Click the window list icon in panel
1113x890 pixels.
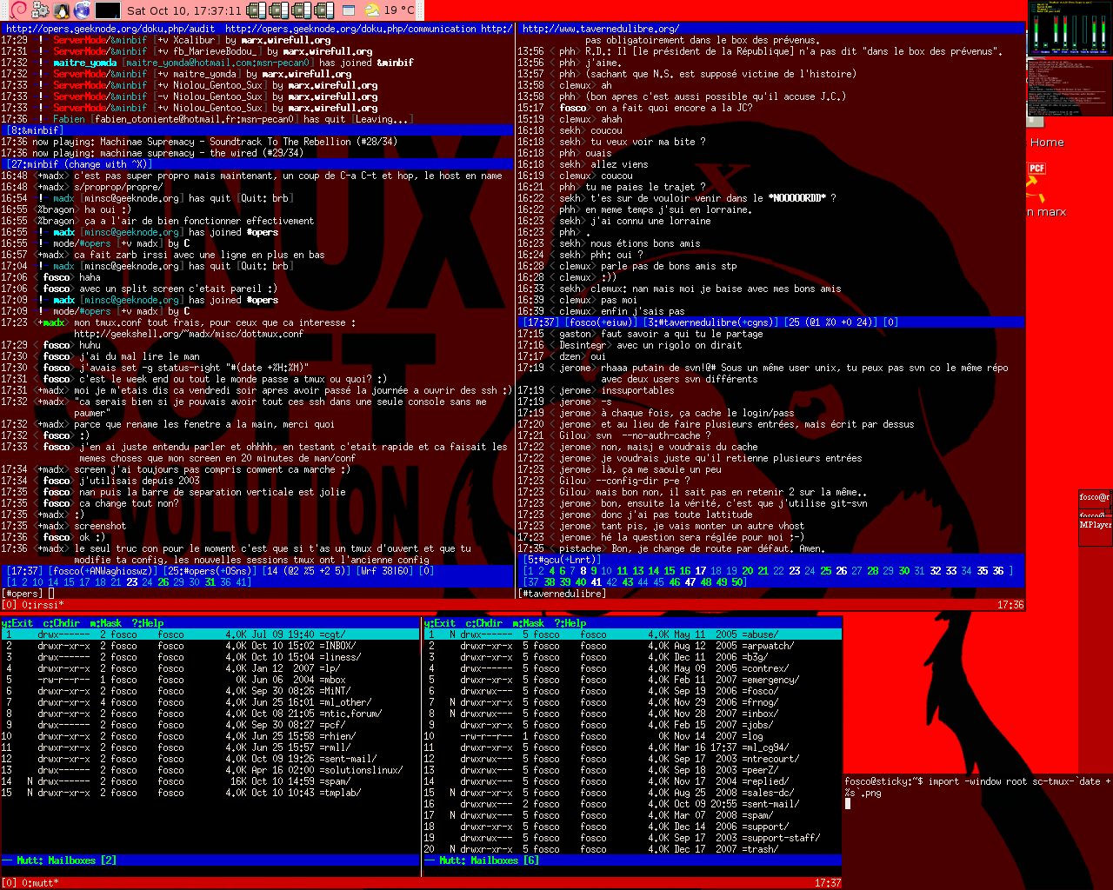[x=349, y=10]
